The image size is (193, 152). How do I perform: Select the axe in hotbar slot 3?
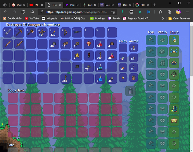(x=31, y=33)
